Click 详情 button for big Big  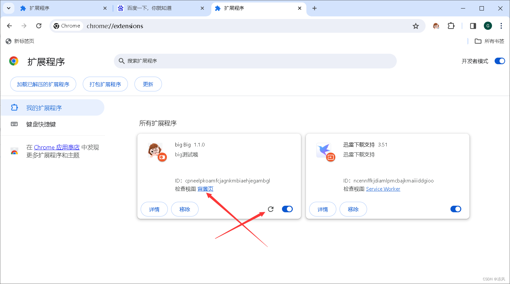point(154,209)
